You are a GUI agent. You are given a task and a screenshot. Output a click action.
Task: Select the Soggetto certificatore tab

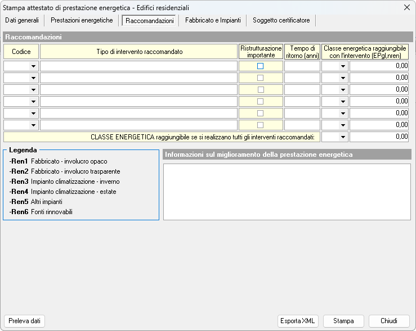click(281, 20)
